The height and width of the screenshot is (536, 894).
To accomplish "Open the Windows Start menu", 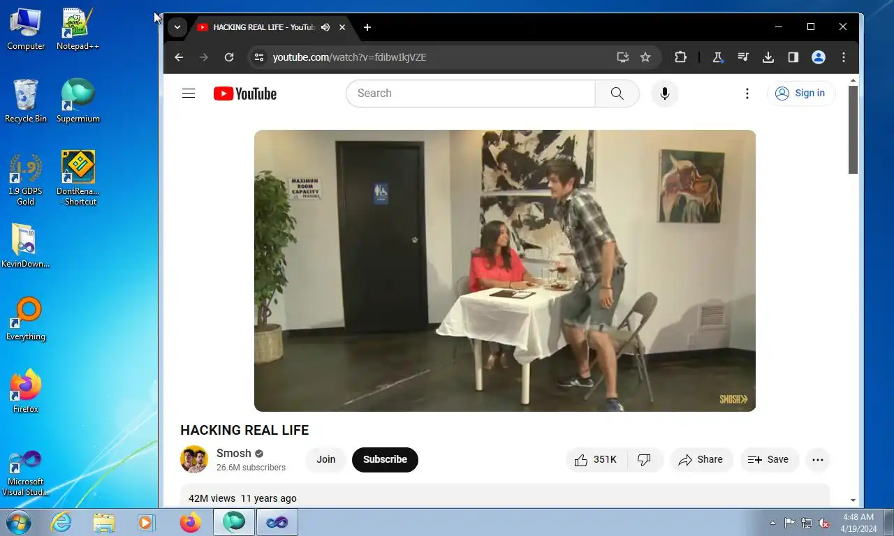I will coord(19,522).
